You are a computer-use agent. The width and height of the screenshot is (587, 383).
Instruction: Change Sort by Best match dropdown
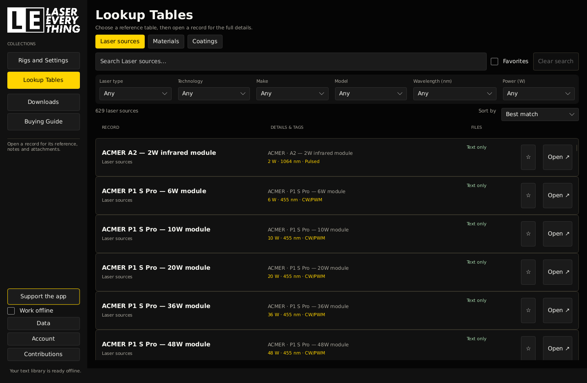pos(540,114)
